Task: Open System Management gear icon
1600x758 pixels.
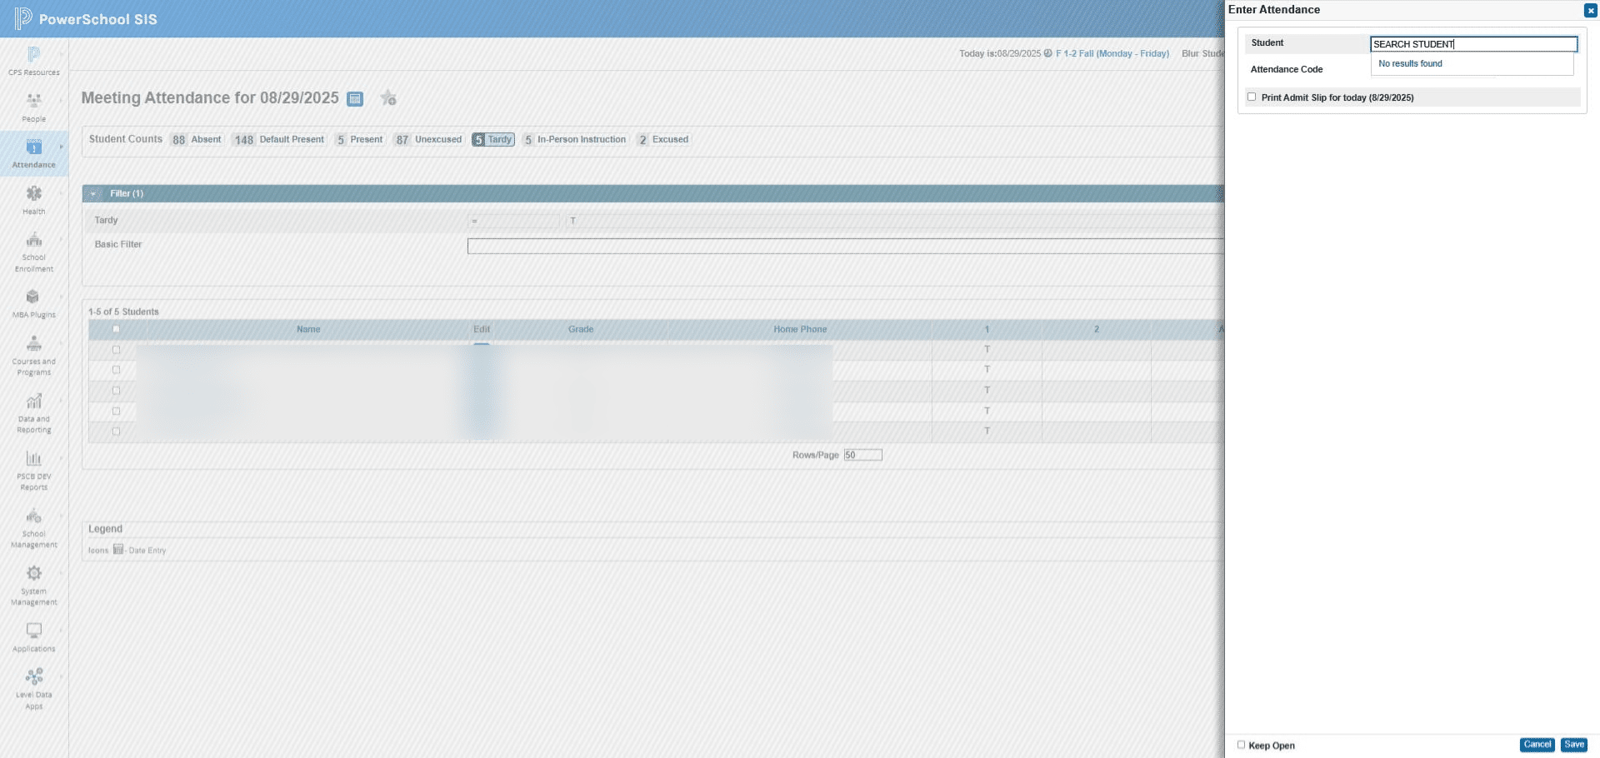Action: click(x=34, y=573)
